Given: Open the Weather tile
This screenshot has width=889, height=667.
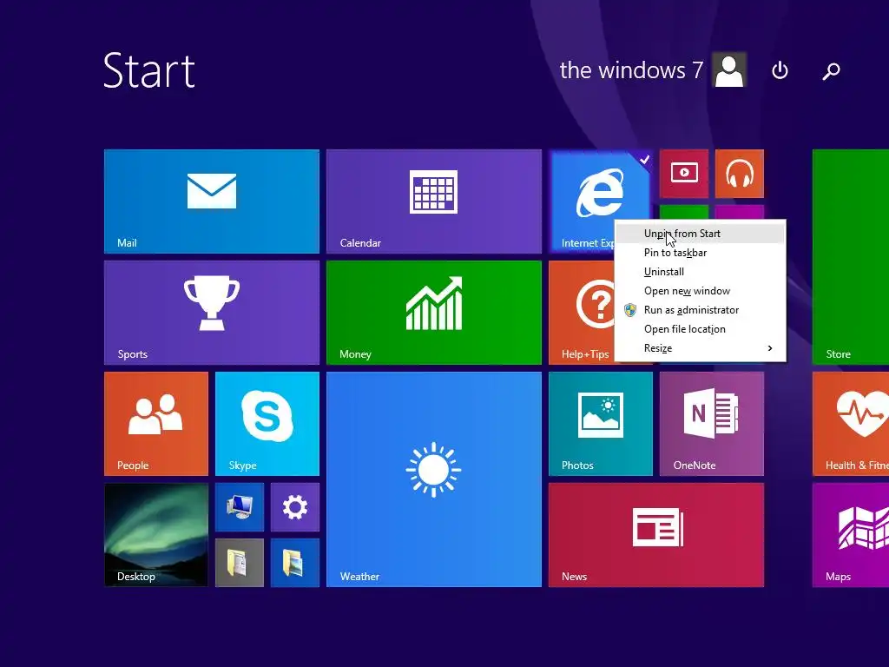Looking at the screenshot, I should (x=434, y=479).
